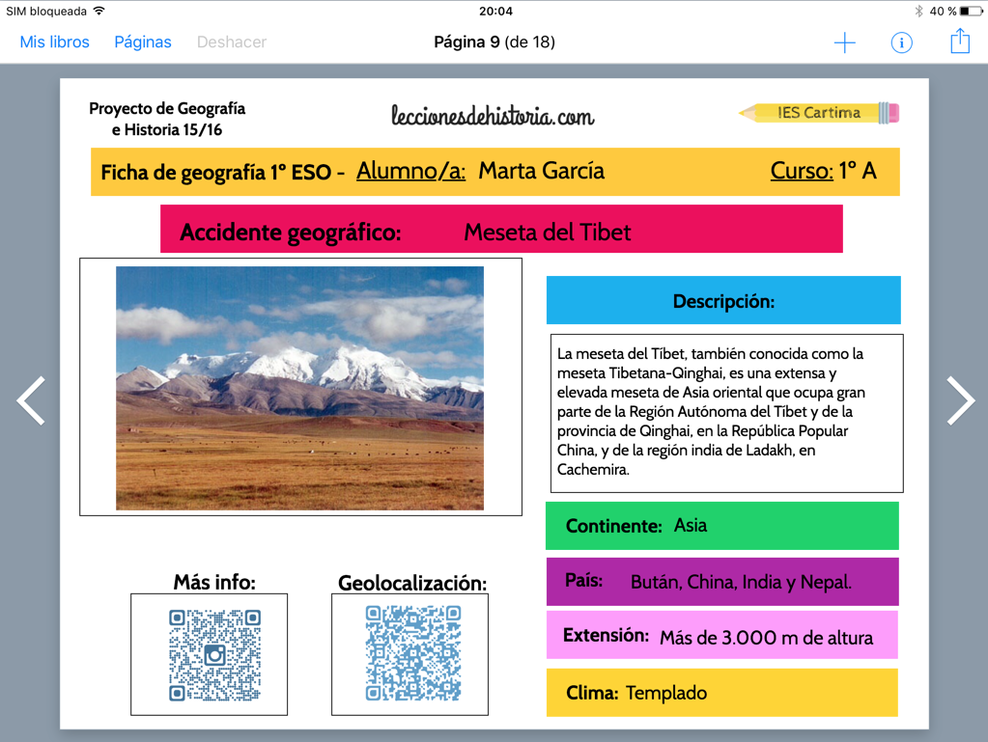Screen dimensions: 988x742
Task: Check the battery indicator in status bar
Action: 970,12
